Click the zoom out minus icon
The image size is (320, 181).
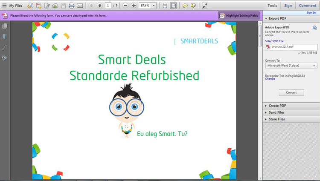pyautogui.click(x=125, y=6)
